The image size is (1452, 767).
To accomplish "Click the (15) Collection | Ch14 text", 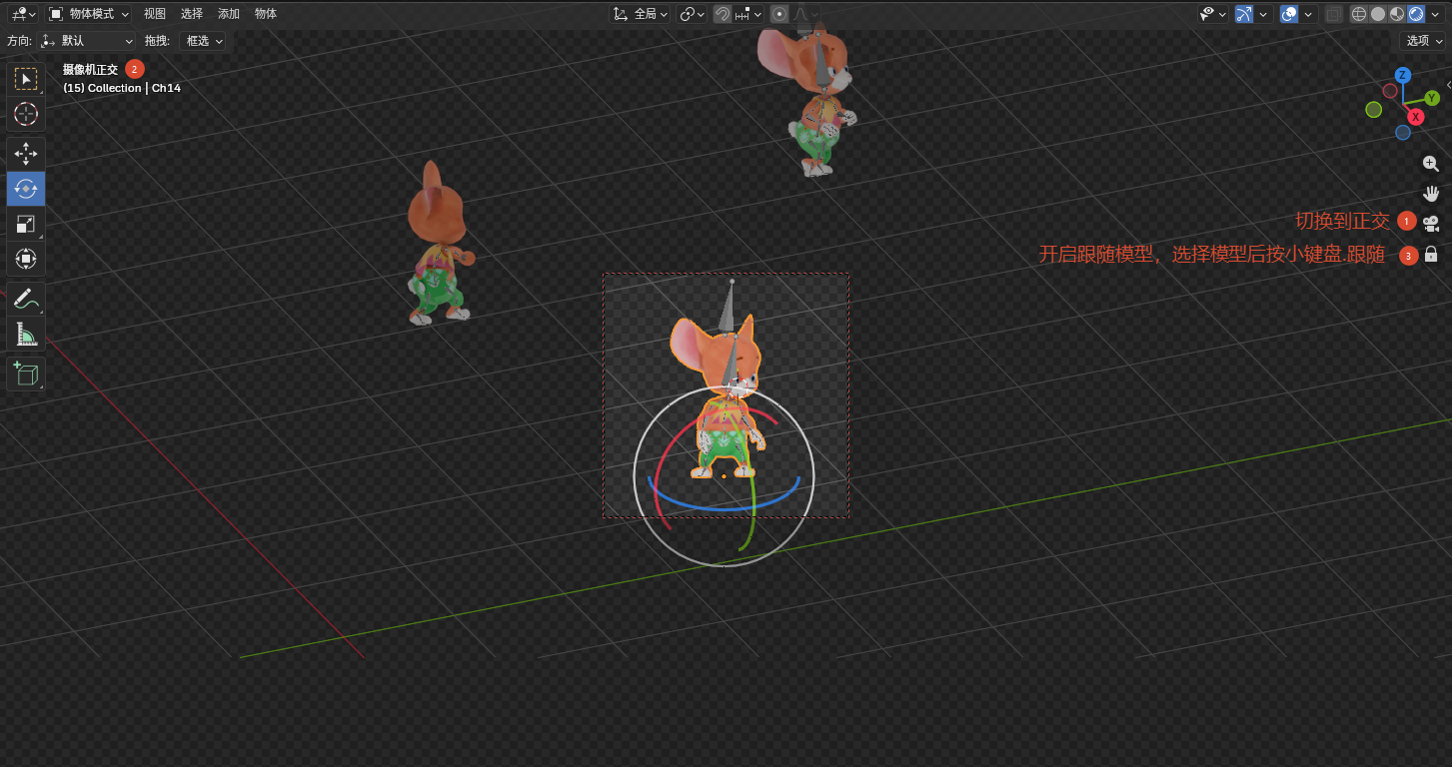I will coord(122,88).
